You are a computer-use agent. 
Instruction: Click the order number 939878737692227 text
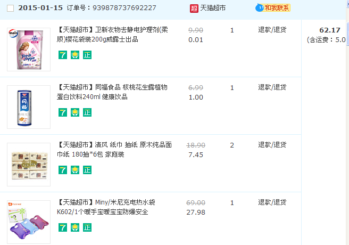124,8
